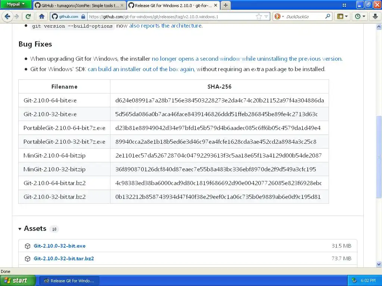Click the hash starting with 4c98383ed38b
The image size is (382, 286).
click(218, 183)
